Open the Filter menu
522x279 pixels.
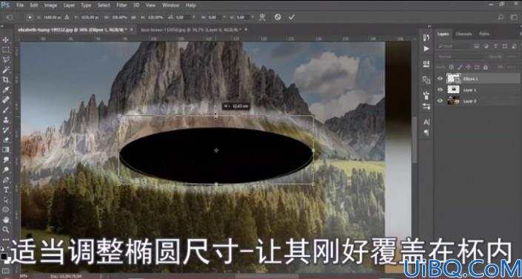click(x=121, y=5)
